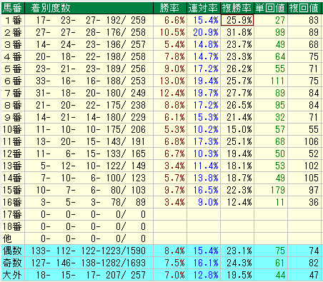Select the 11番 row label
The width and height of the screenshot is (323, 282).
click(13, 141)
